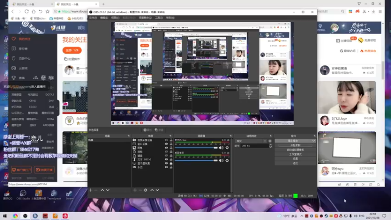Remove the selected source with the minus icon
This screenshot has width=391, height=220.
point(140,190)
